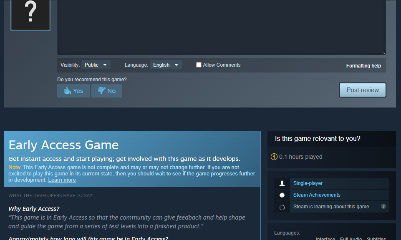Viewport: 401px width, 240px height.
Task: Click the question mark help icon beside Steam learning
Action: click(x=383, y=206)
